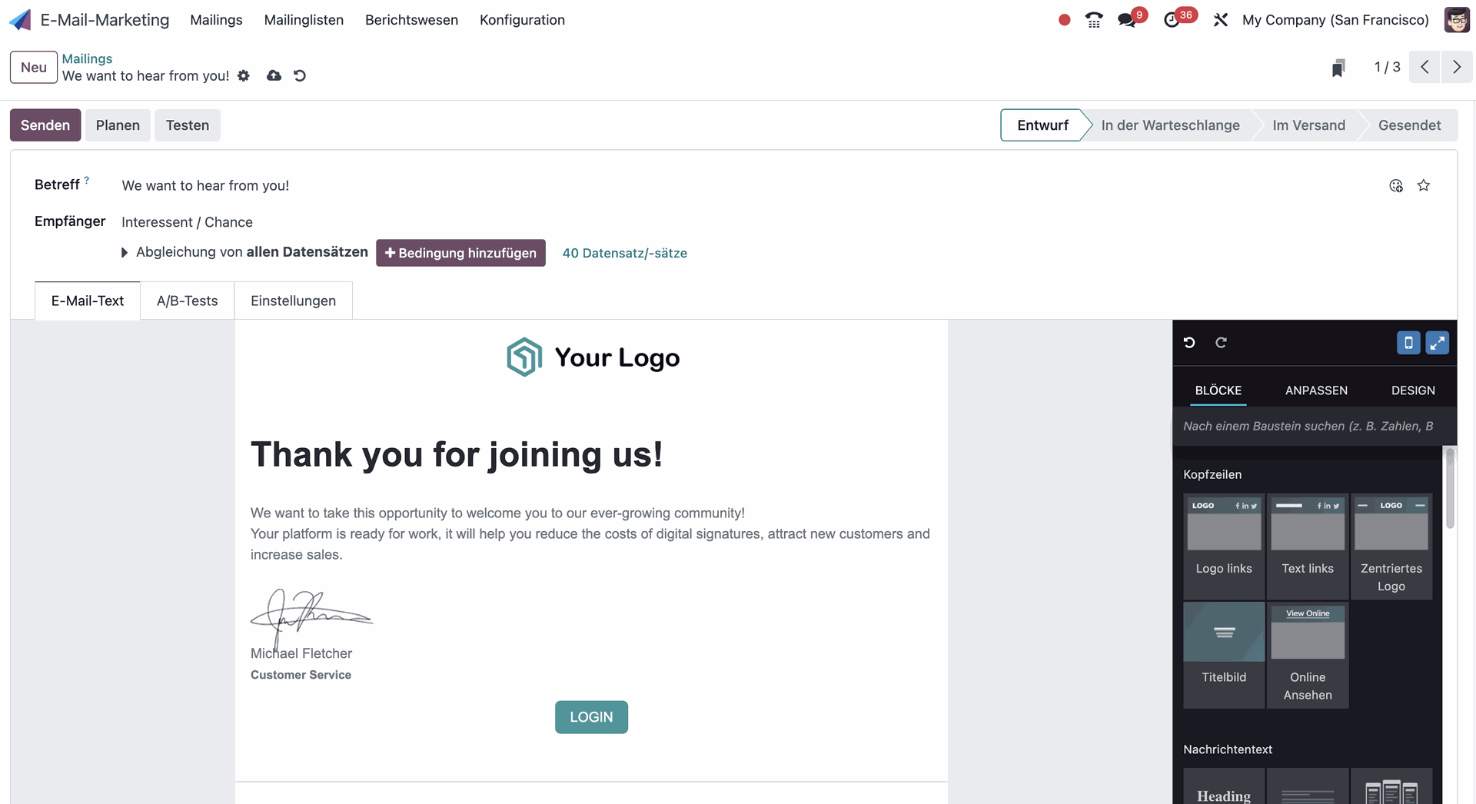Discard changes with the undo arrow icon
This screenshot has width=1476, height=804.
300,75
